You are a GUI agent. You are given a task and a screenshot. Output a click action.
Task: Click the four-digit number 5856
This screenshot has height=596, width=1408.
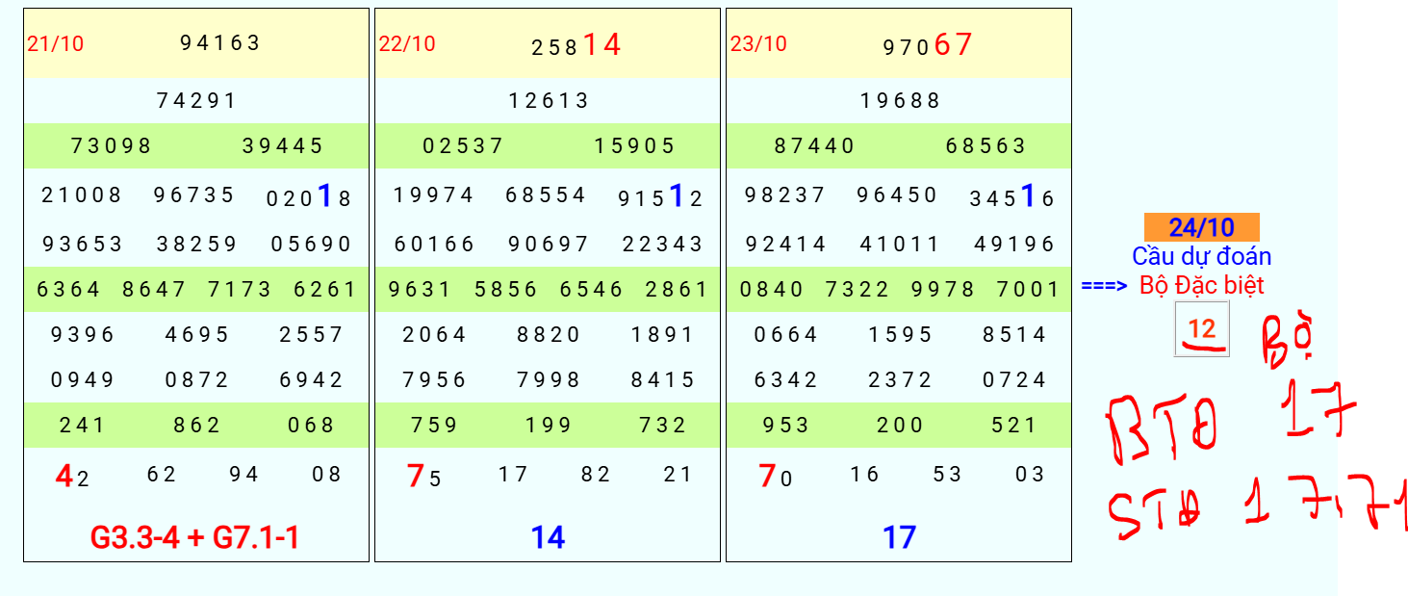506,289
